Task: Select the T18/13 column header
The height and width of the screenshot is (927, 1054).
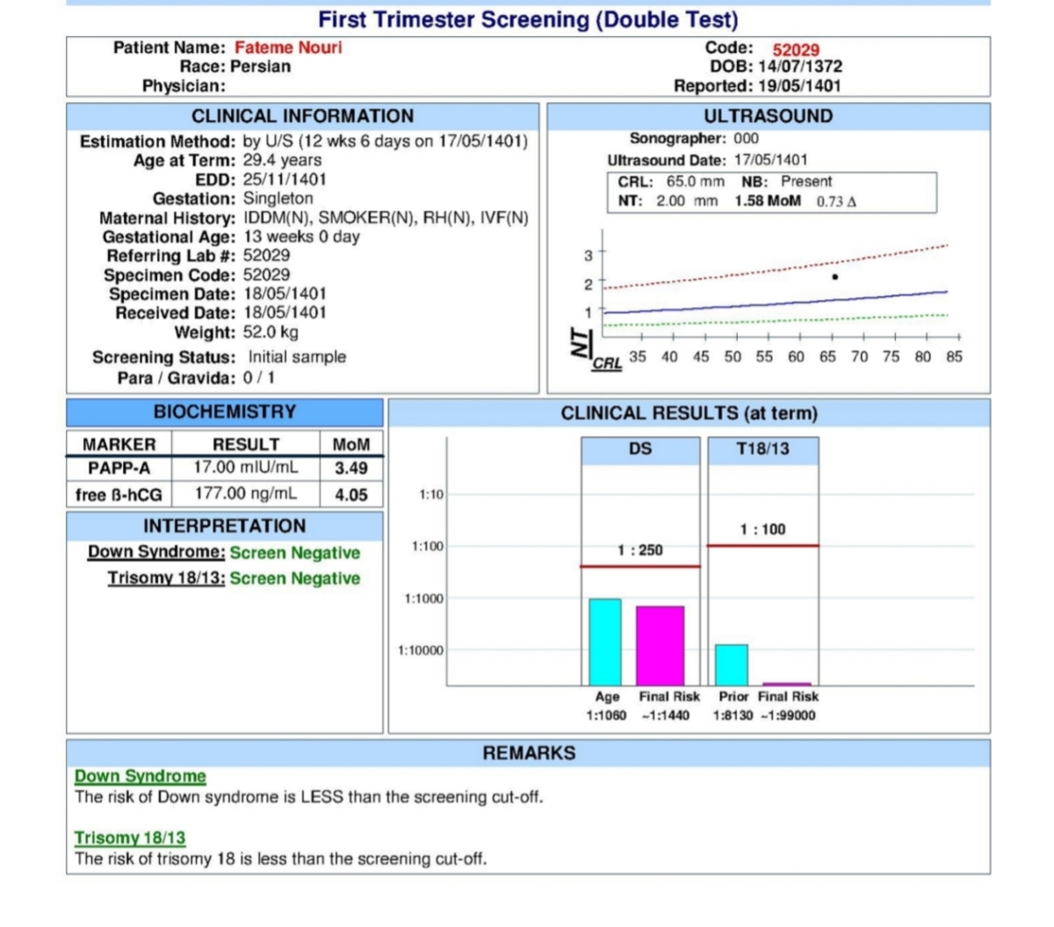Action: pyautogui.click(x=762, y=449)
